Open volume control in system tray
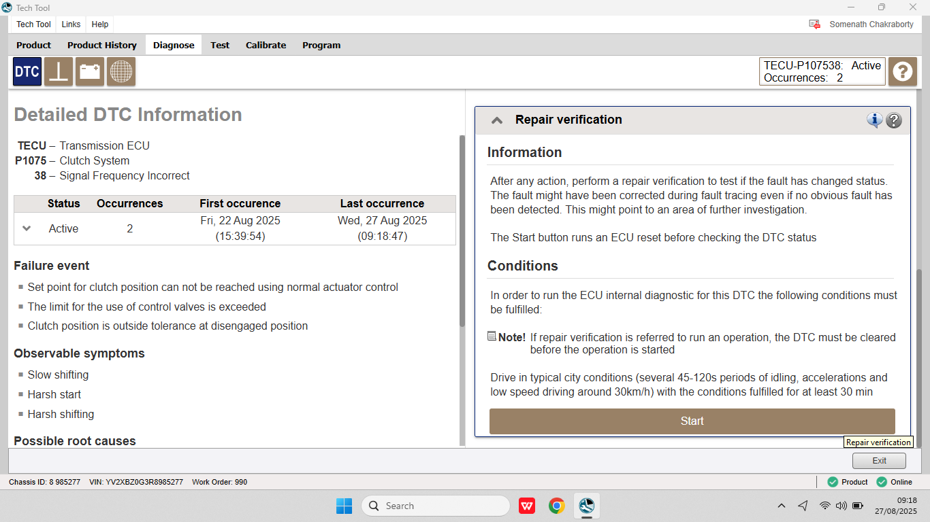The width and height of the screenshot is (930, 522). click(841, 506)
